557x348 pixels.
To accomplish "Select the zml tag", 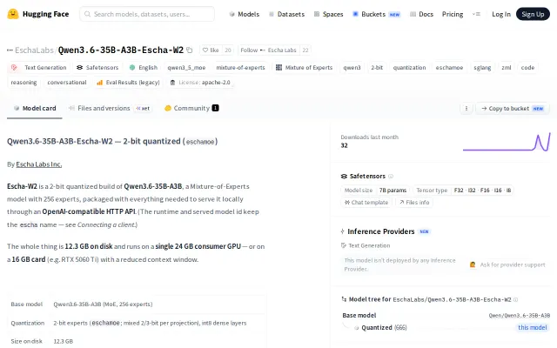I will (x=507, y=68).
